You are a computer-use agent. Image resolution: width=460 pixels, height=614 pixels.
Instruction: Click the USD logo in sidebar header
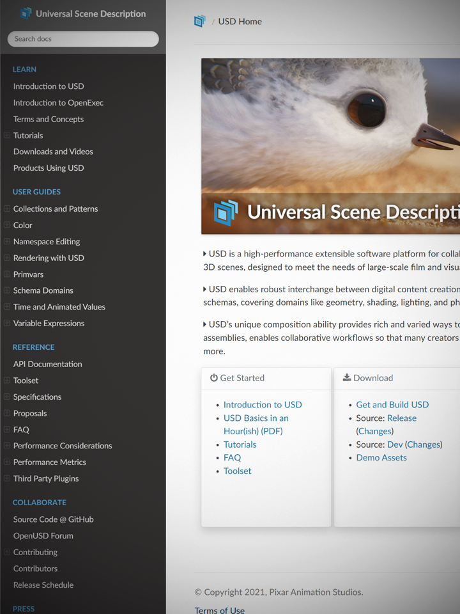(26, 13)
